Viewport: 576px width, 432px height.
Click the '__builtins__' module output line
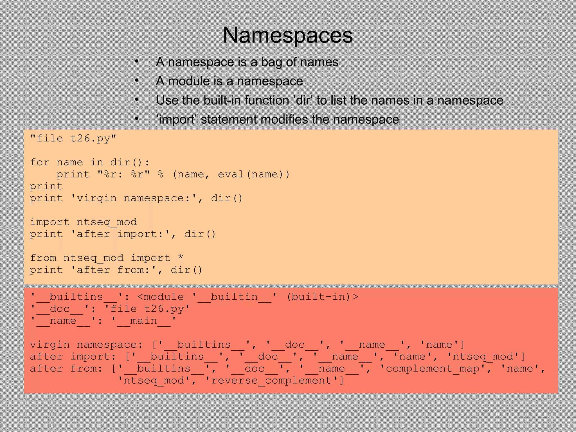[194, 297]
